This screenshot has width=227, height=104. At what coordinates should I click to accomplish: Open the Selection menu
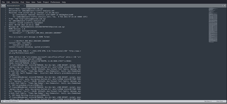click(x=15, y=2)
